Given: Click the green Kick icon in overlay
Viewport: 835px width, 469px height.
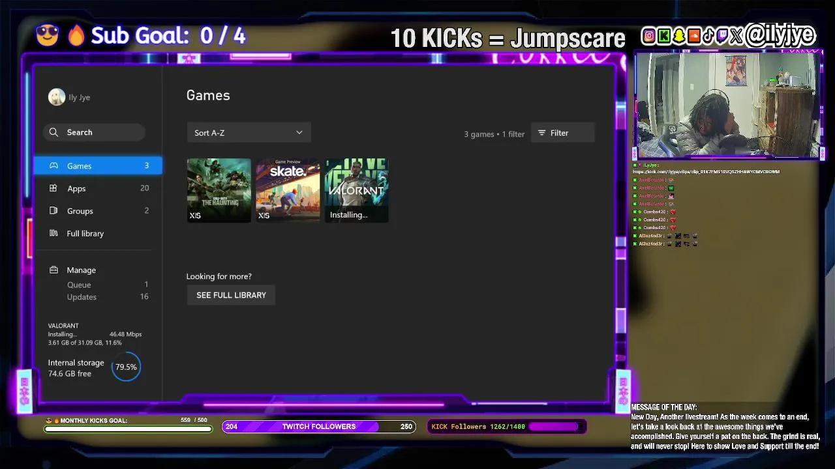Looking at the screenshot, I should click(x=663, y=36).
